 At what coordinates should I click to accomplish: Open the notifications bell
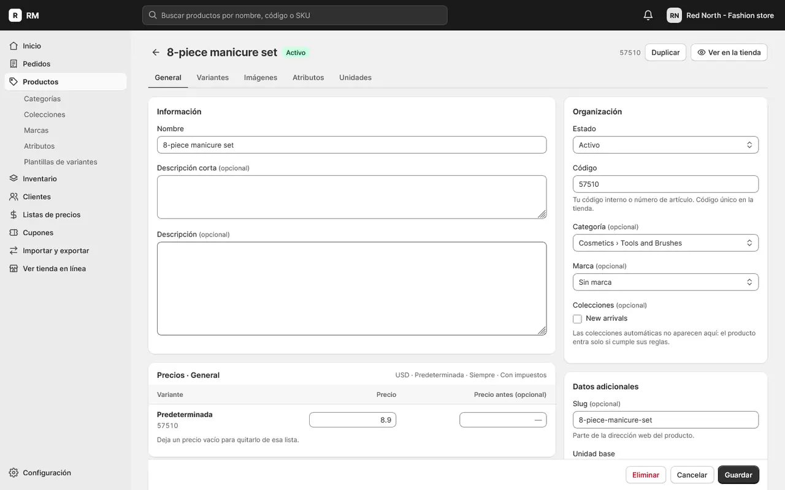pyautogui.click(x=648, y=15)
